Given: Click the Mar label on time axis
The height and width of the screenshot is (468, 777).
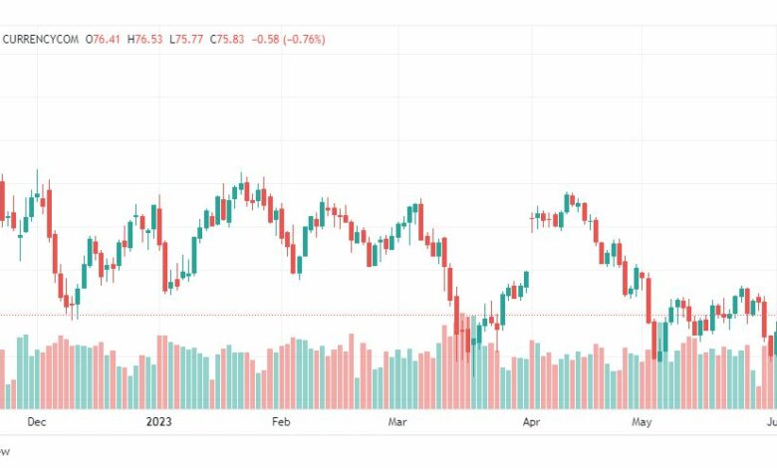Looking at the screenshot, I should 397,422.
